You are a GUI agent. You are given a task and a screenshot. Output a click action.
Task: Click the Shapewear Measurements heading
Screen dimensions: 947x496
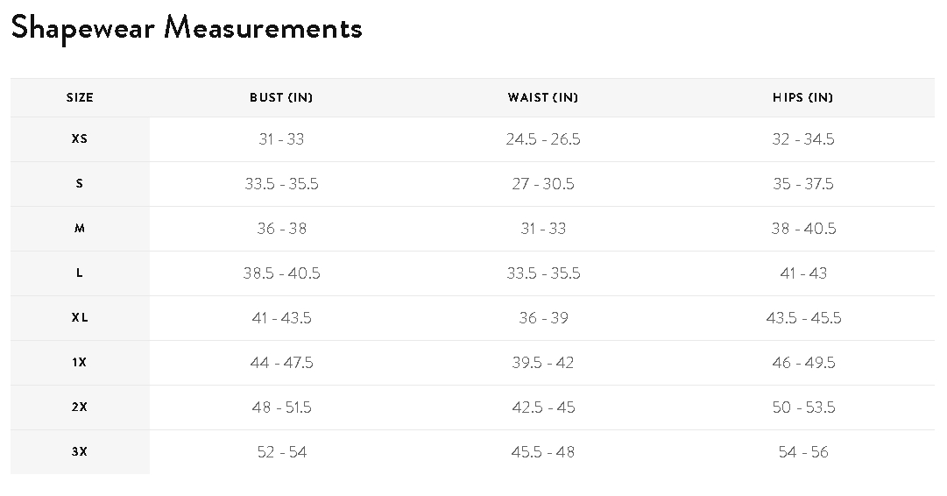coord(187,28)
